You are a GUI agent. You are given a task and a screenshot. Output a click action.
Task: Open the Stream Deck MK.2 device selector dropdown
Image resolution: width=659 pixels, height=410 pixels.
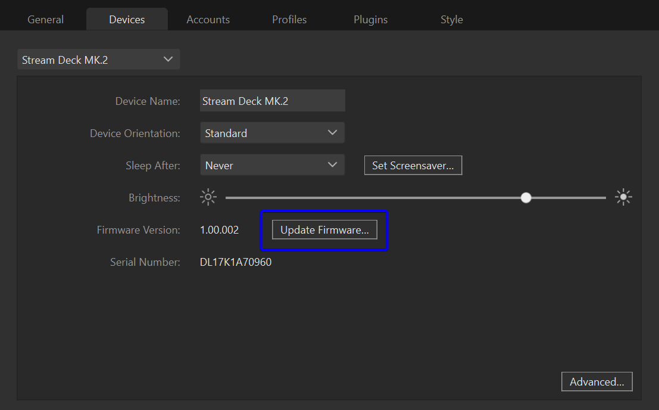tap(99, 59)
